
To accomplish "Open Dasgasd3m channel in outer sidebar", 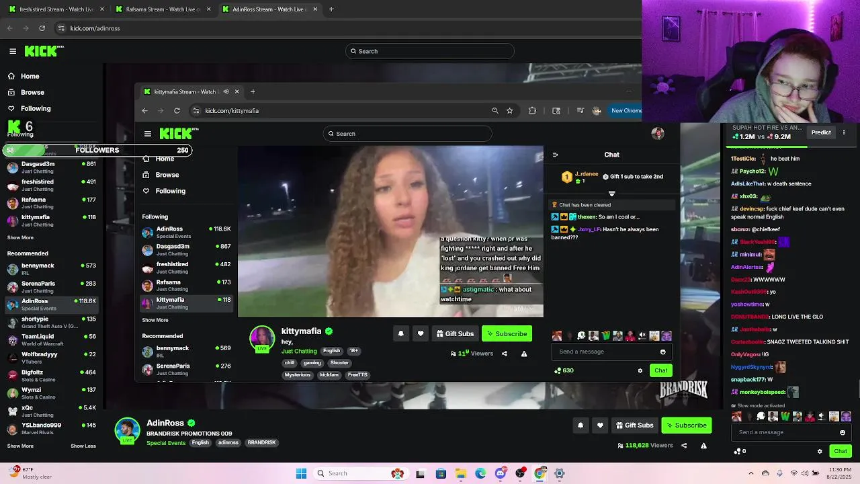I will pos(52,167).
